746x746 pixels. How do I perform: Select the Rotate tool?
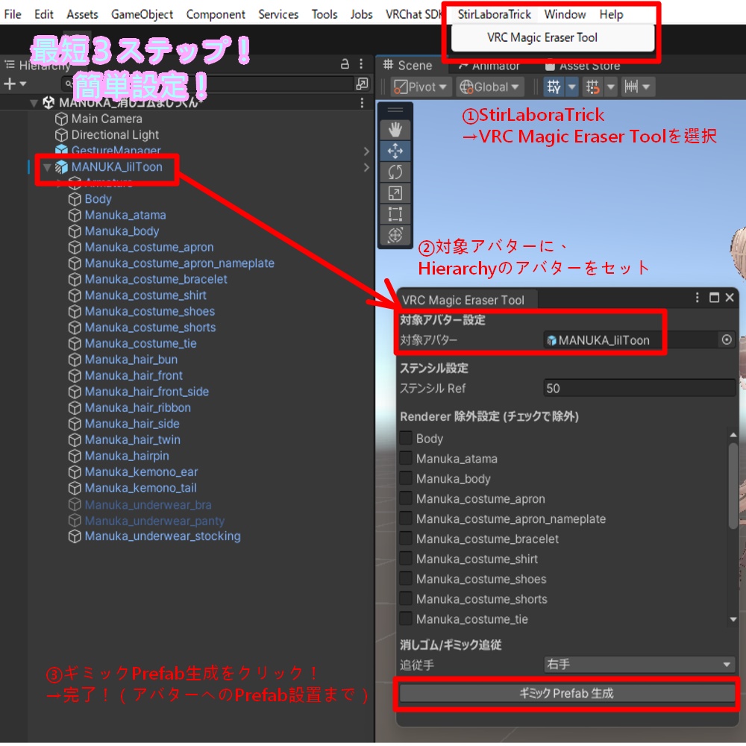click(395, 172)
